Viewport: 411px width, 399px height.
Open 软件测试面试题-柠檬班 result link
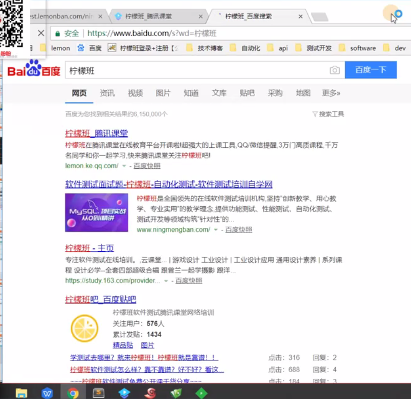point(169,184)
